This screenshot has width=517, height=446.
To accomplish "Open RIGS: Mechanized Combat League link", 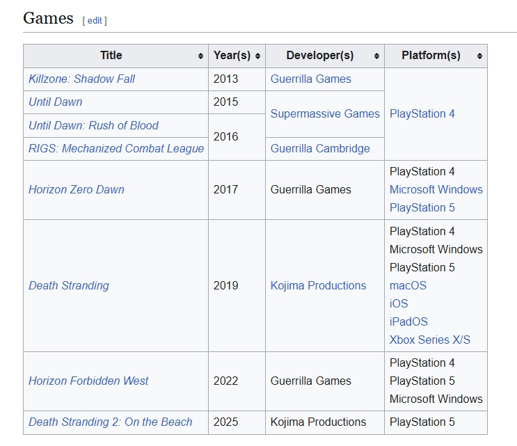I will tap(116, 149).
